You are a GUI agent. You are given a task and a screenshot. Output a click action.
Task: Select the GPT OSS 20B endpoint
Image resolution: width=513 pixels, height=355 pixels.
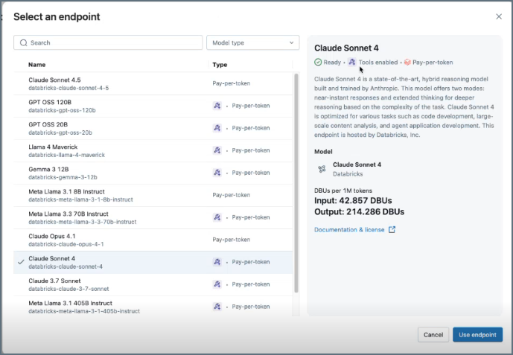(153, 128)
